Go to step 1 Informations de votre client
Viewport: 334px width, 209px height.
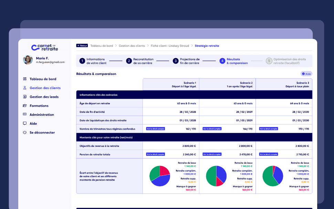point(93,61)
